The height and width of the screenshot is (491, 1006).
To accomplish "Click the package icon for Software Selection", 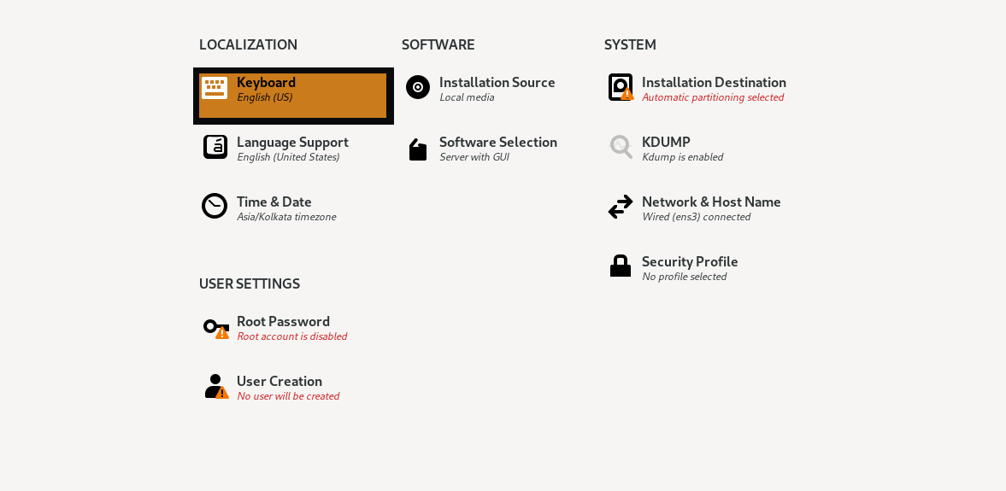I will pyautogui.click(x=418, y=149).
